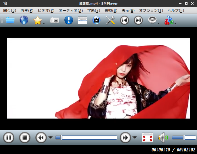The width and height of the screenshot is (197, 154).
Task: Click the abc subtitles icon
Action: click(x=169, y=20)
